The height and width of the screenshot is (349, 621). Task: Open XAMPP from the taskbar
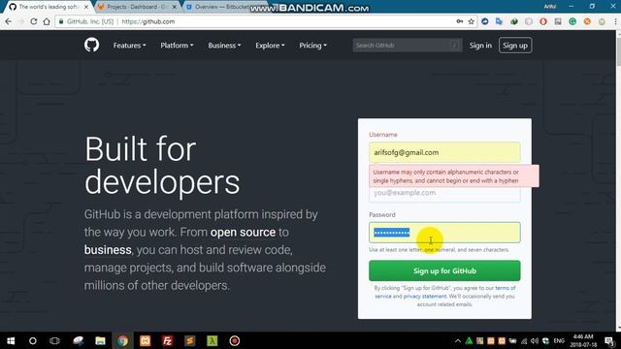click(145, 340)
